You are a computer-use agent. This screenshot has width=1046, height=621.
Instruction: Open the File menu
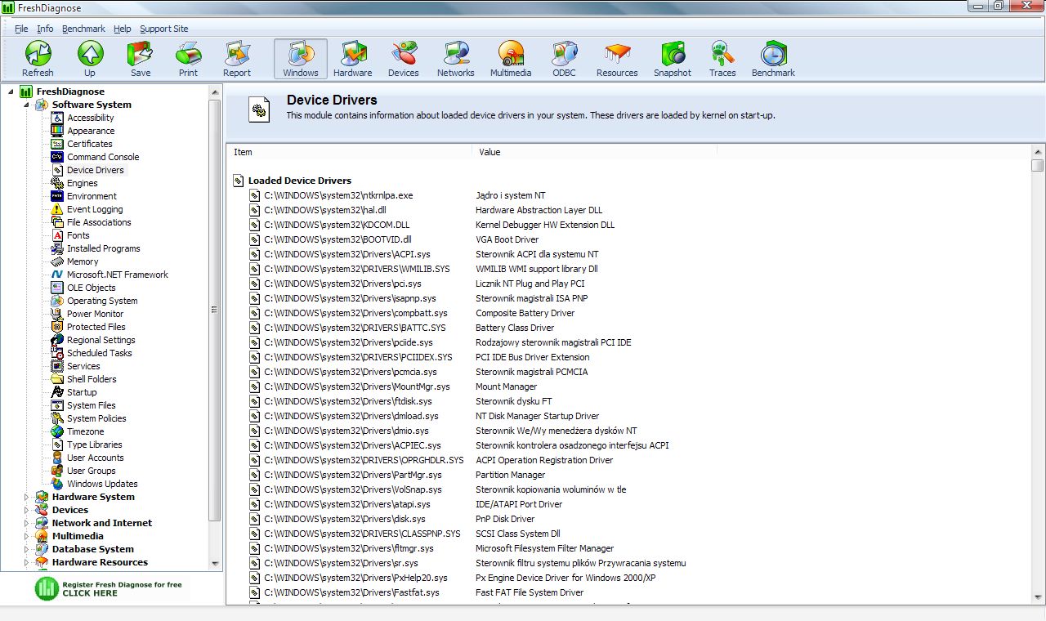tap(21, 29)
